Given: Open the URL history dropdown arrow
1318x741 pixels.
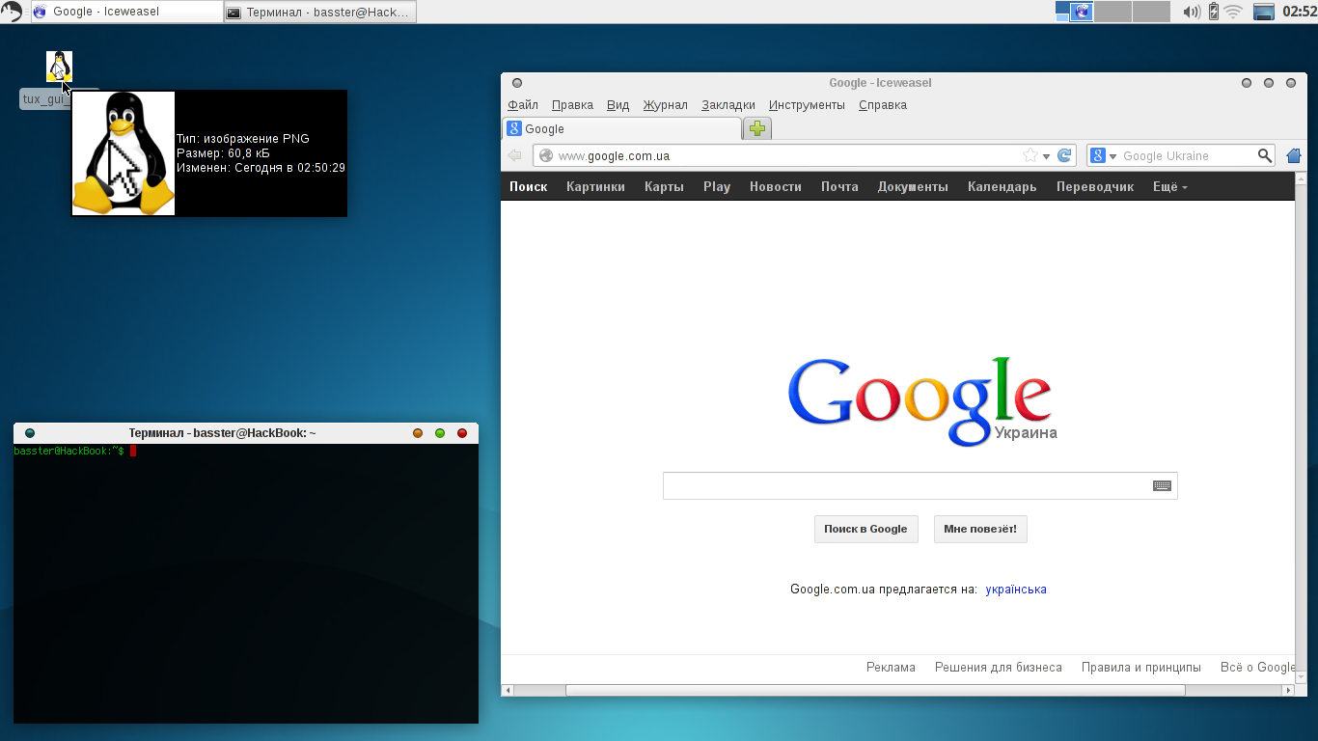Looking at the screenshot, I should click(1046, 156).
